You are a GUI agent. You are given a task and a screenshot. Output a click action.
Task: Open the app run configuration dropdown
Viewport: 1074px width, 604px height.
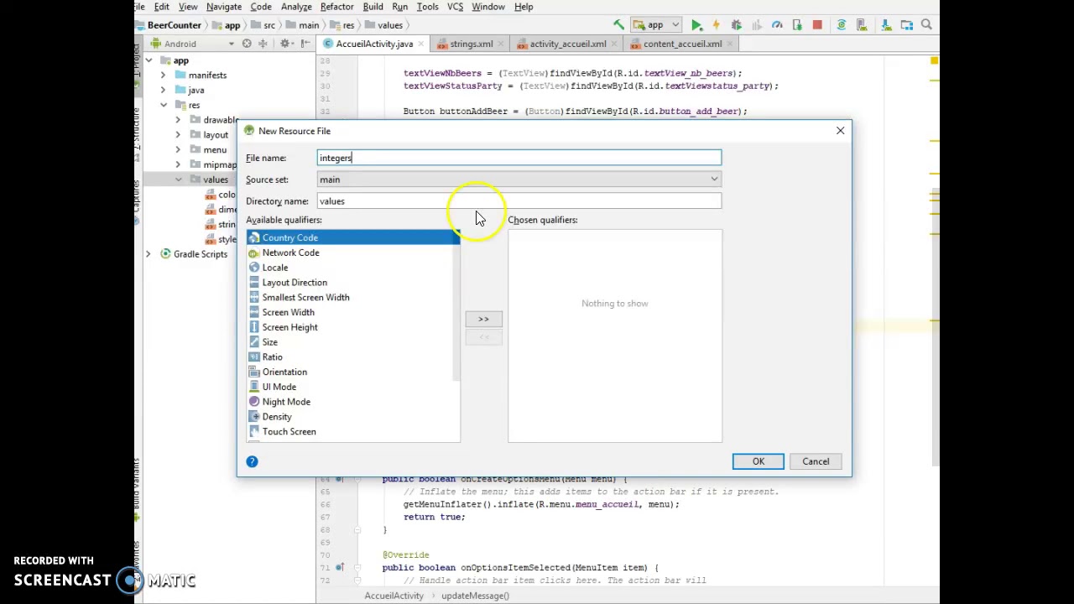tap(656, 25)
